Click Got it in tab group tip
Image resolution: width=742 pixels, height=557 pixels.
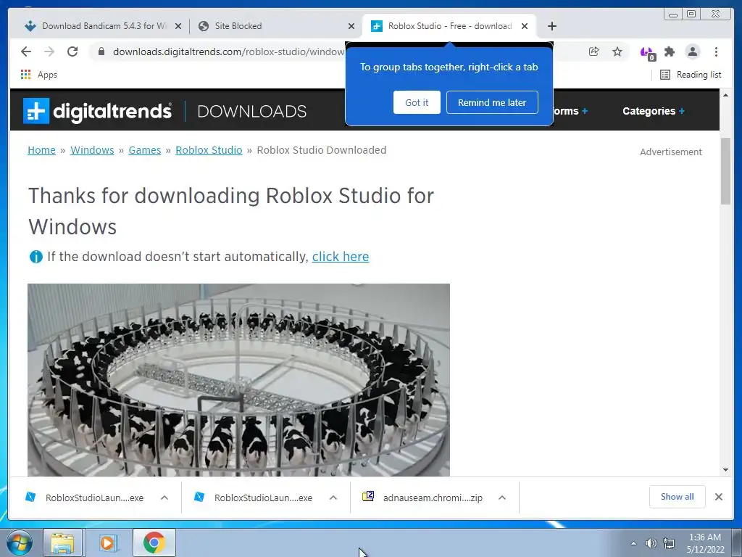417,102
